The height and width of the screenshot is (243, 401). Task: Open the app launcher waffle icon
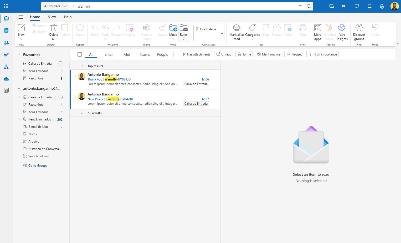(x=6, y=6)
